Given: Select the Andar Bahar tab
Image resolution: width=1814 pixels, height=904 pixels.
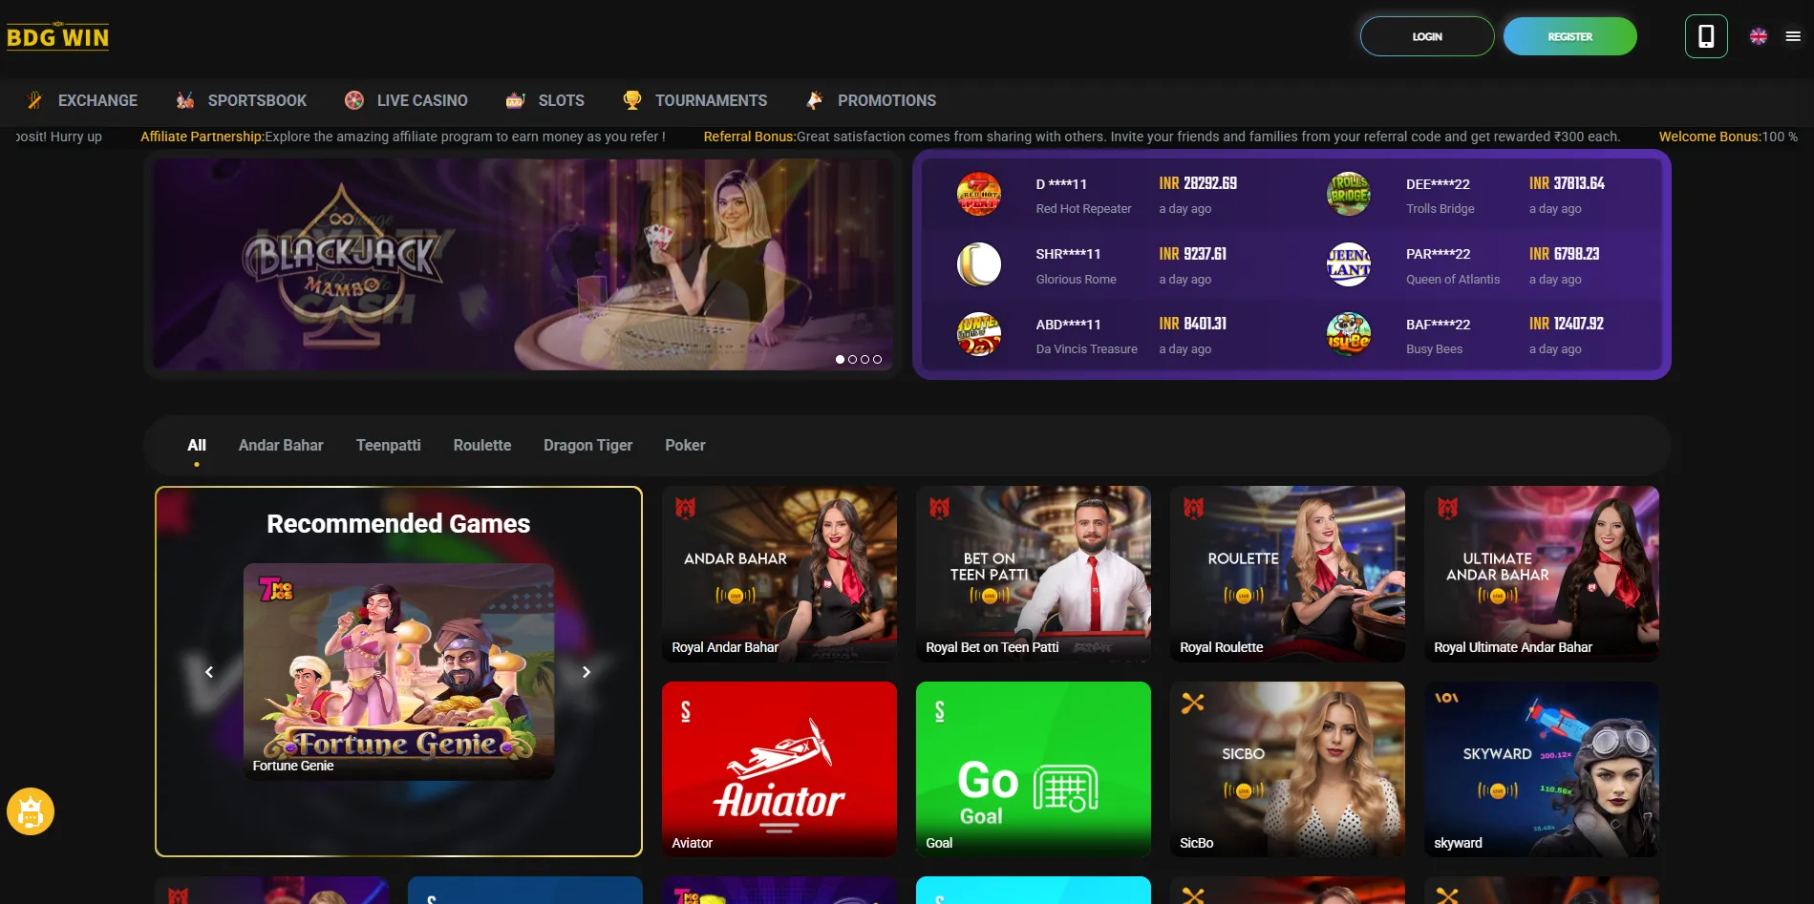Looking at the screenshot, I should [281, 445].
